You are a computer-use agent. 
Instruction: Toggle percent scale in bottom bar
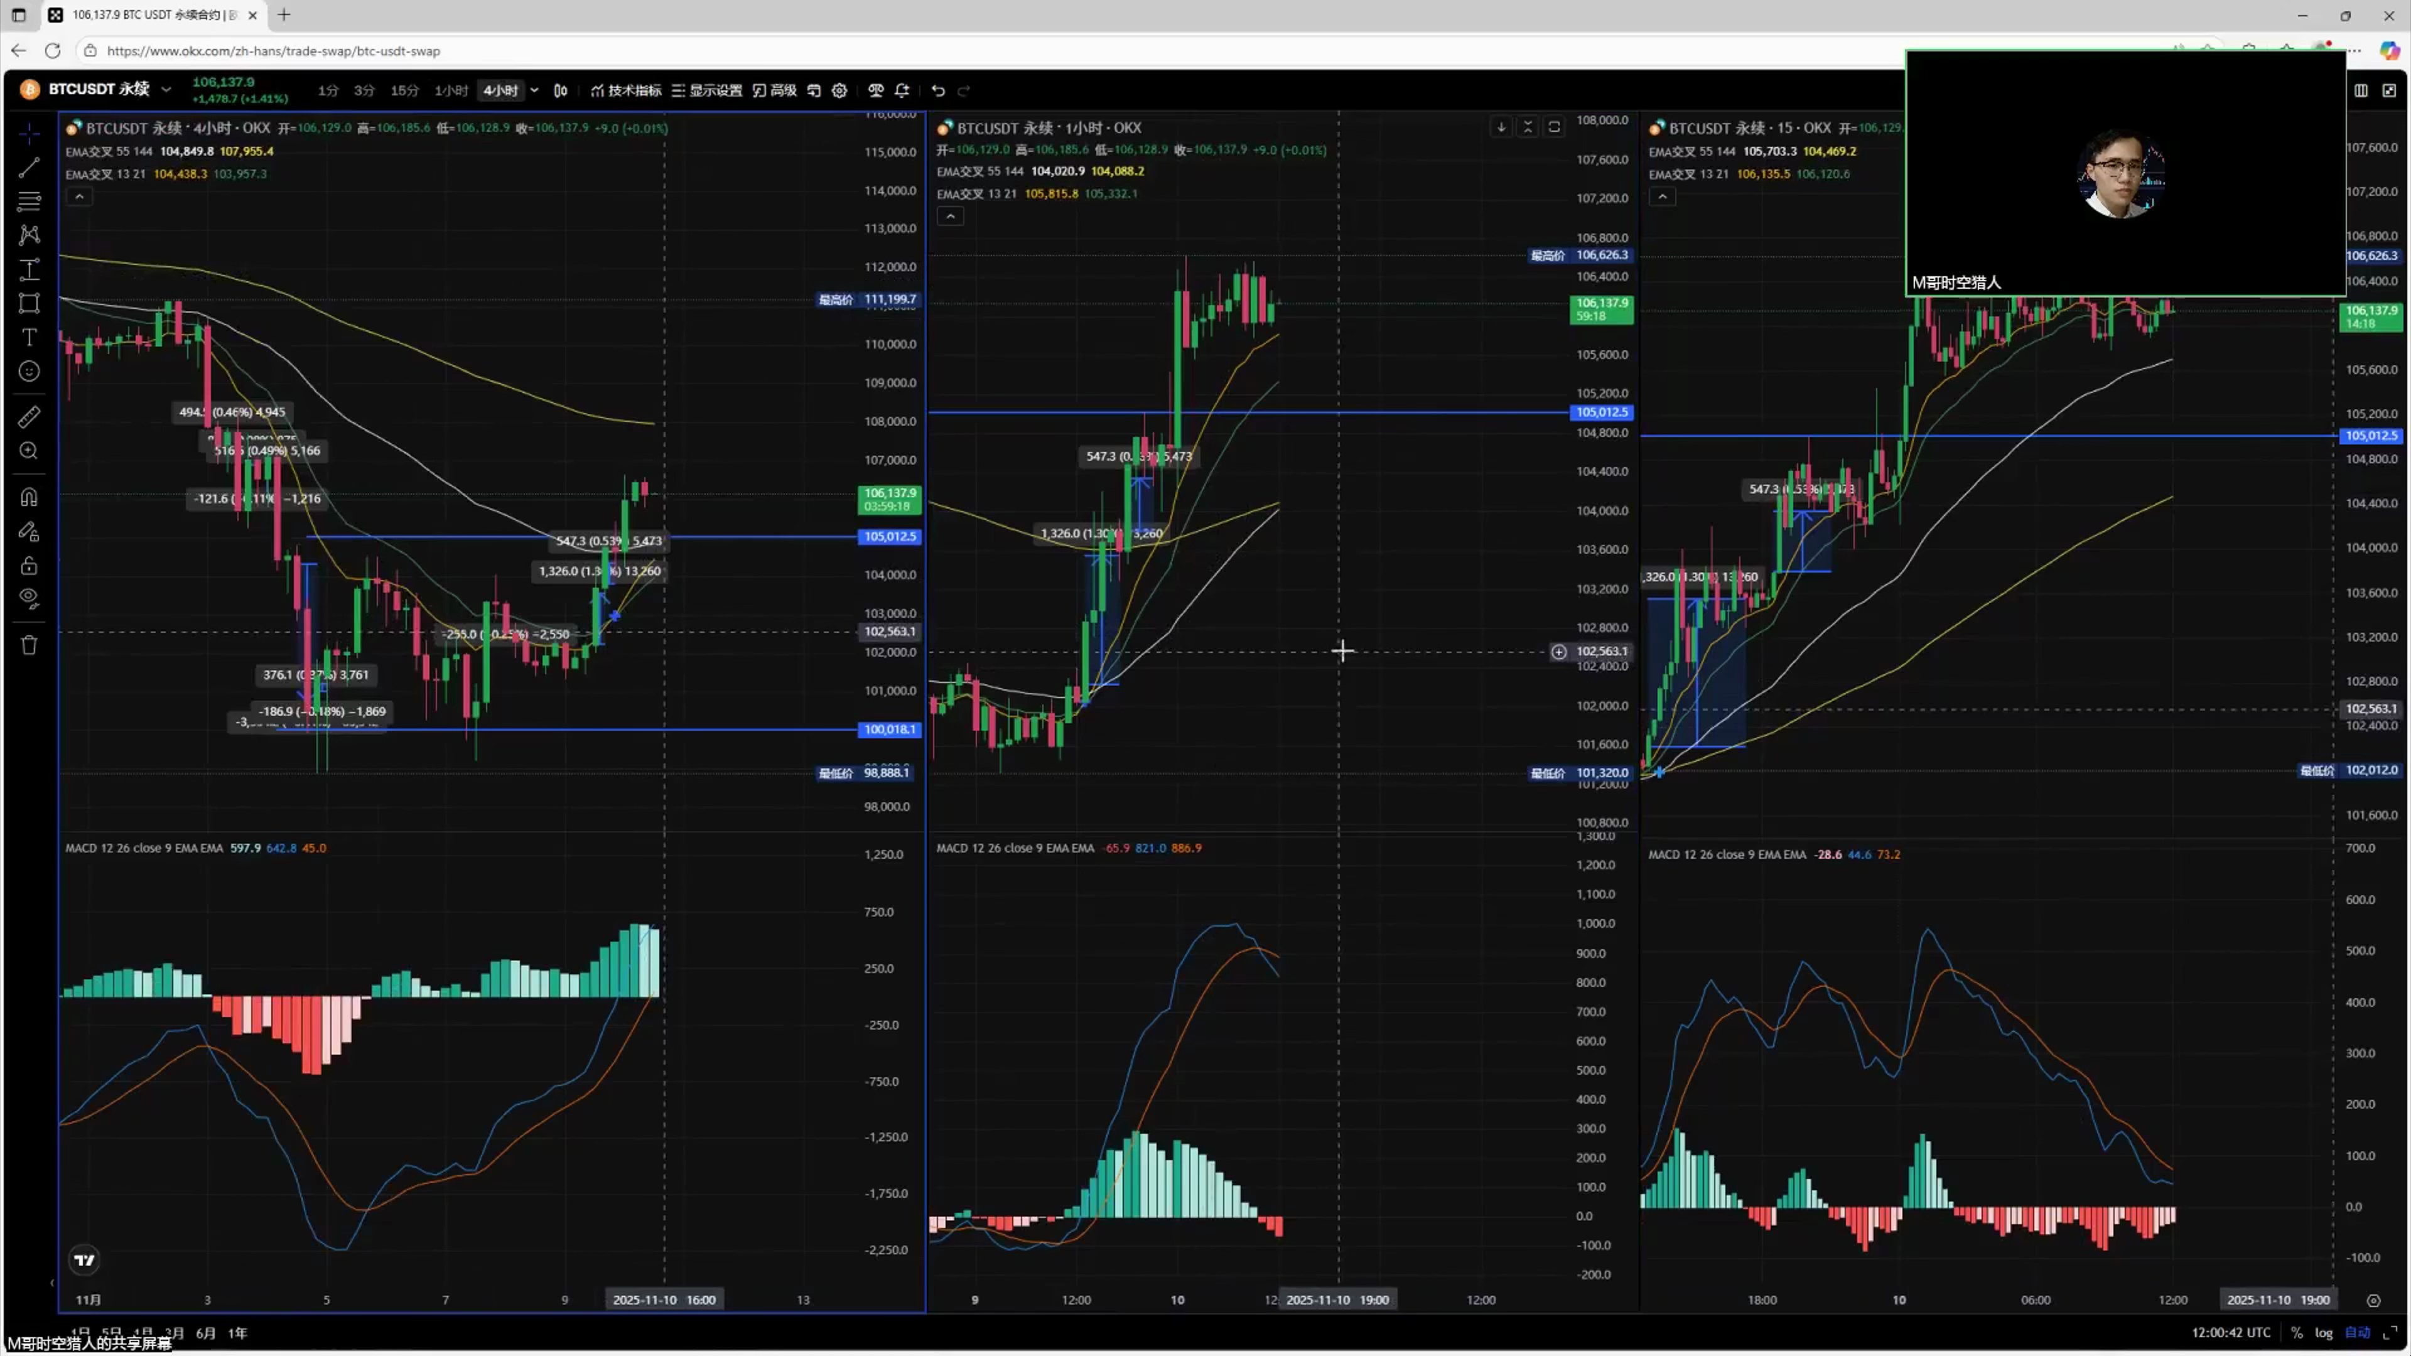tap(2297, 1333)
